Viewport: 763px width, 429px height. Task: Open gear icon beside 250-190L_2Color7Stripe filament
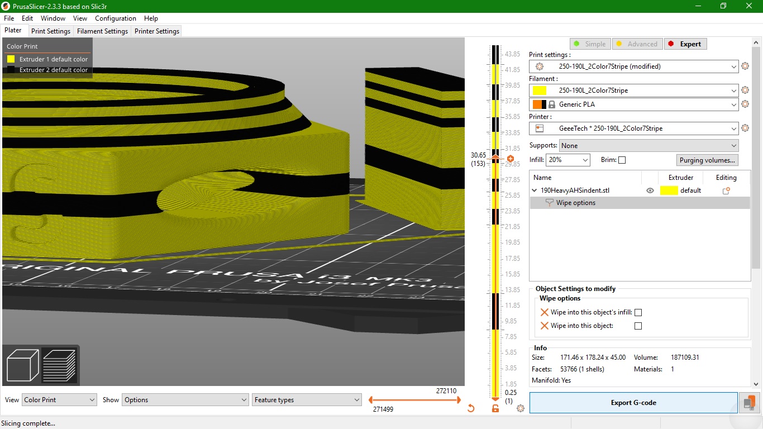745,90
